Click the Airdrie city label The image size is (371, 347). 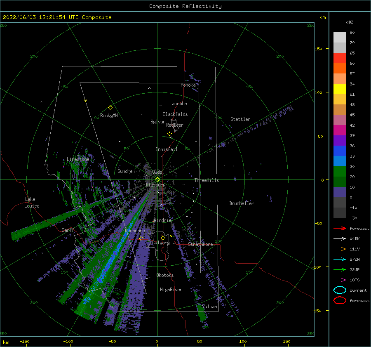pyautogui.click(x=162, y=220)
